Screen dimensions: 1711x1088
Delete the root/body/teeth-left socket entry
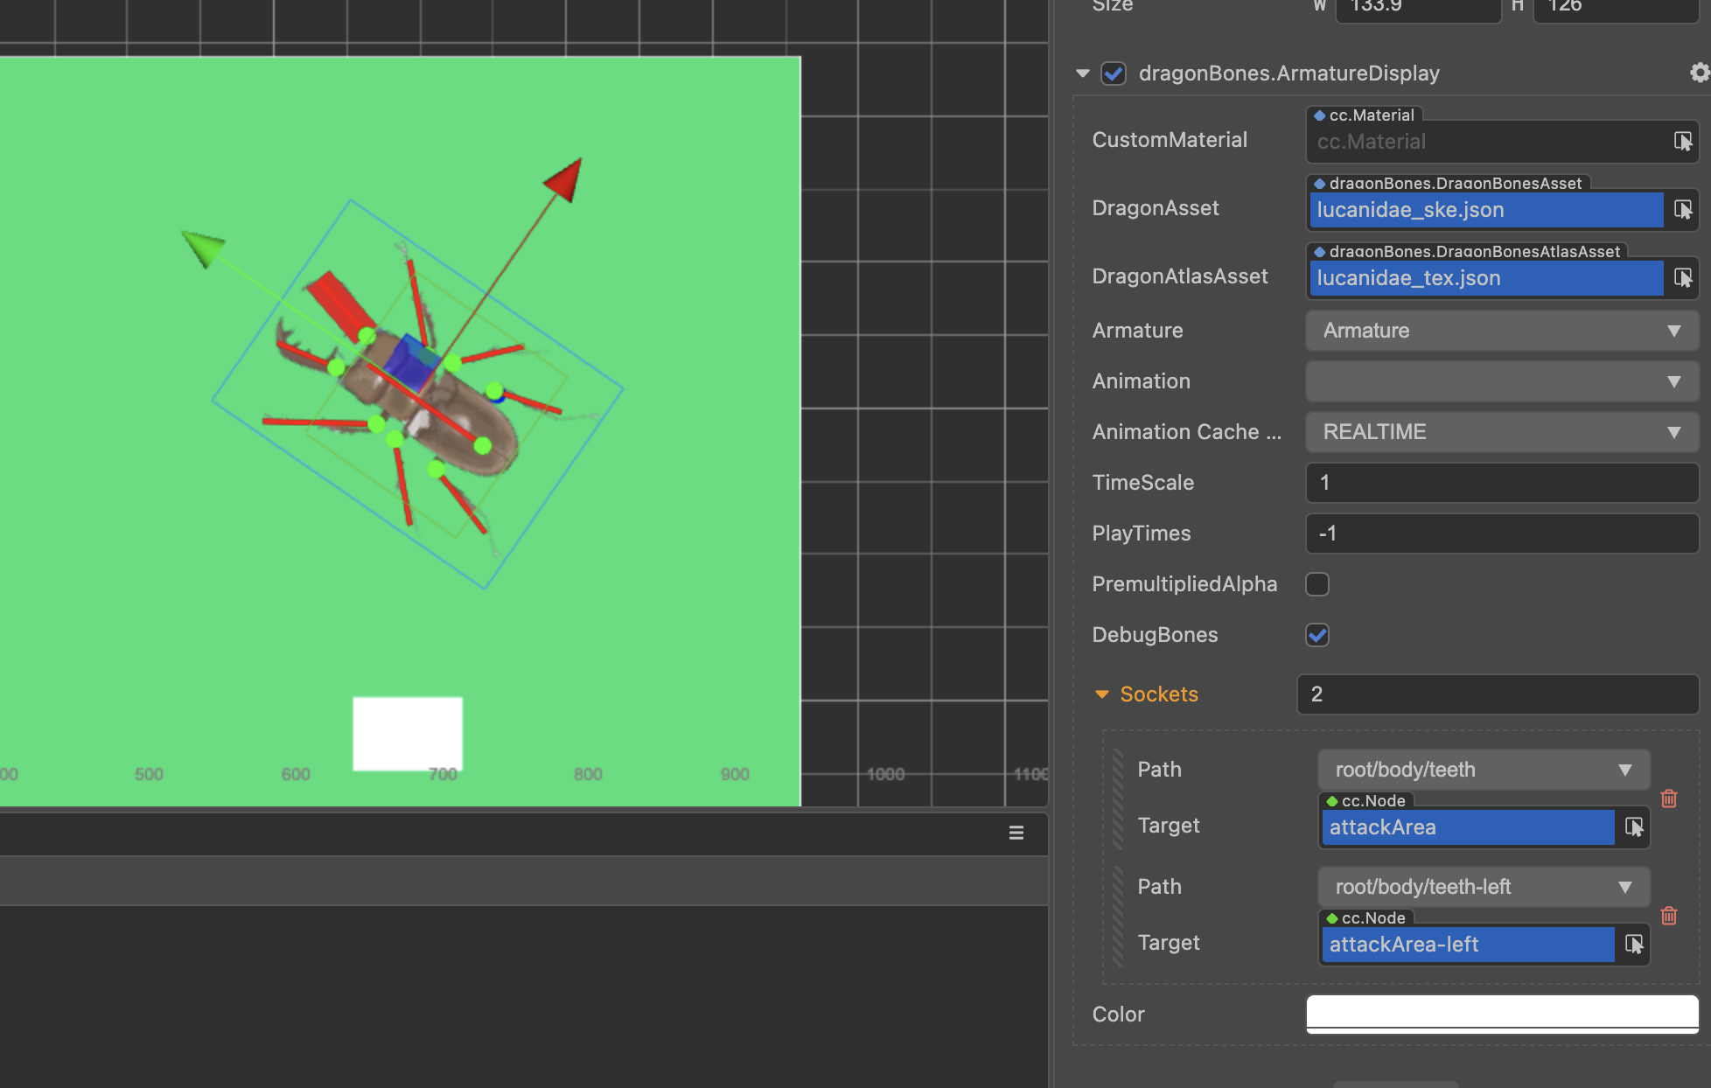pyautogui.click(x=1668, y=916)
